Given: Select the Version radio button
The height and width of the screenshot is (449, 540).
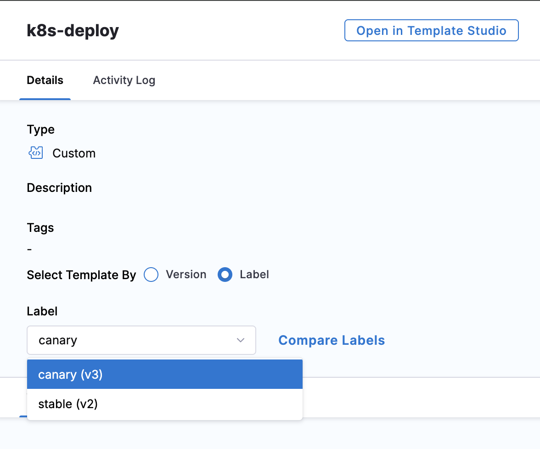Looking at the screenshot, I should (151, 275).
